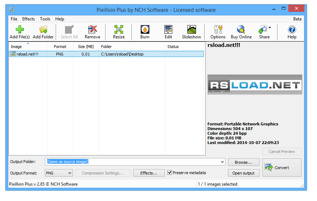
Task: Open the Tools menu
Action: pos(45,19)
